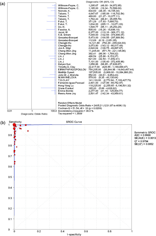Select the '0.3' sensitivity tick label

10,198
